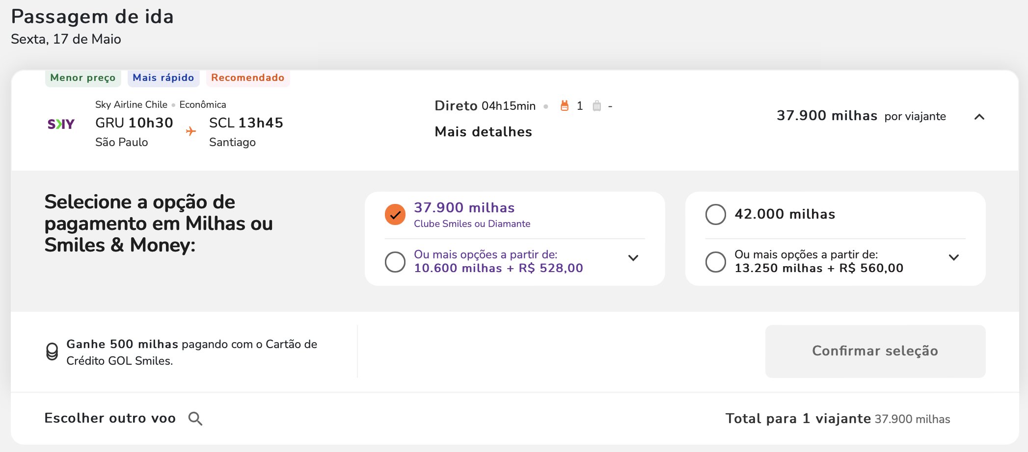
Task: Click the orange airplane route icon
Action: (191, 131)
